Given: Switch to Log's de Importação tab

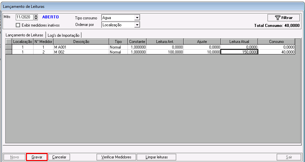Looking at the screenshot, I should (63, 35).
